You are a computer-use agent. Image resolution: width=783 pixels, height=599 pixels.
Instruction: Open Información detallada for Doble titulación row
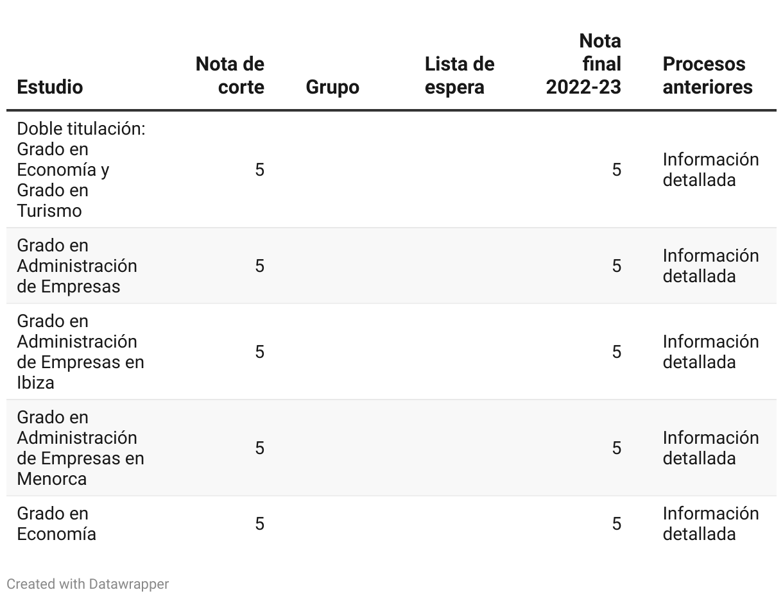[x=710, y=169]
